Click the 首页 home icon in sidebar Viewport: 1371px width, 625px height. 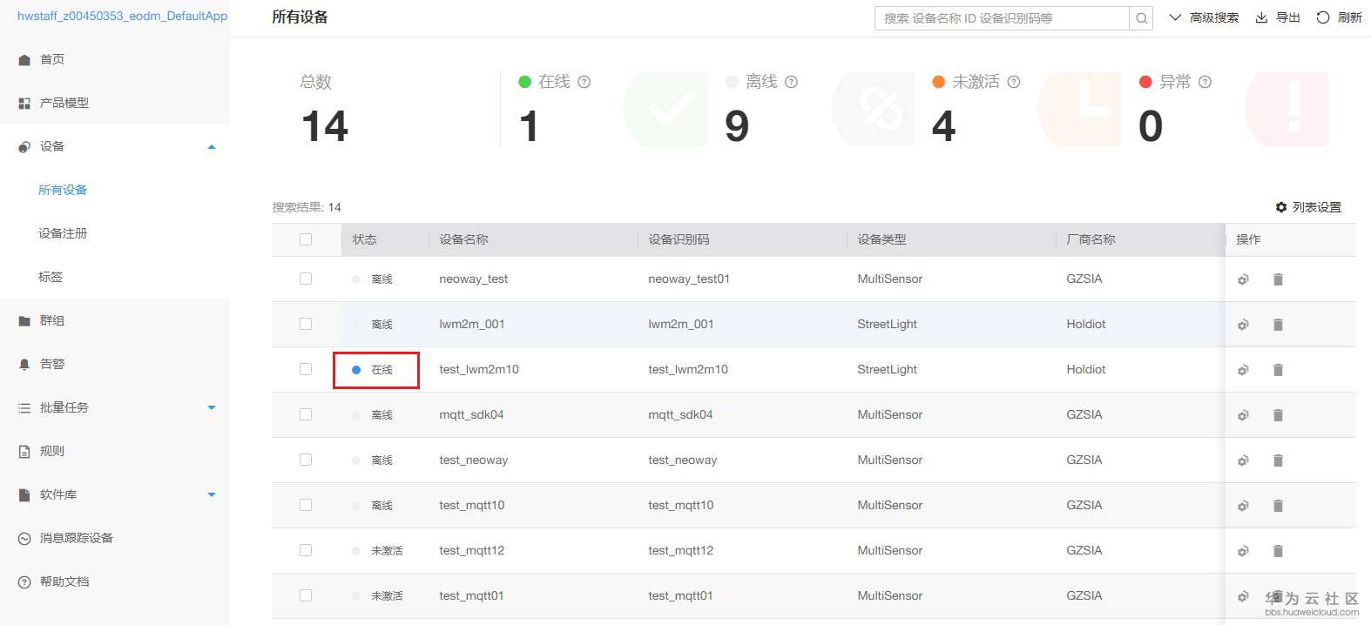click(24, 59)
